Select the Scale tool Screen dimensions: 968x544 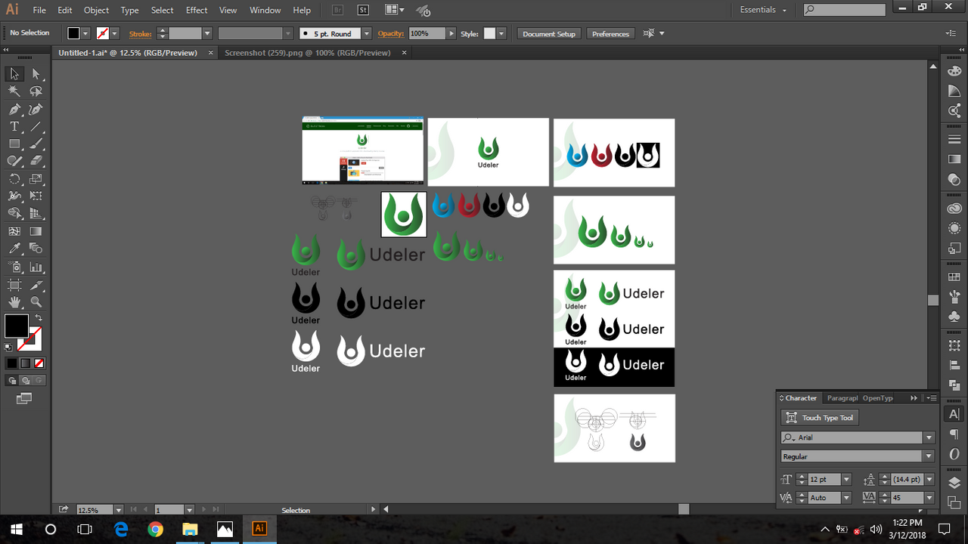[36, 179]
